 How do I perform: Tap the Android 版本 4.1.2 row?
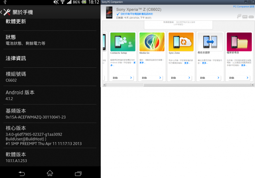pos(50,95)
